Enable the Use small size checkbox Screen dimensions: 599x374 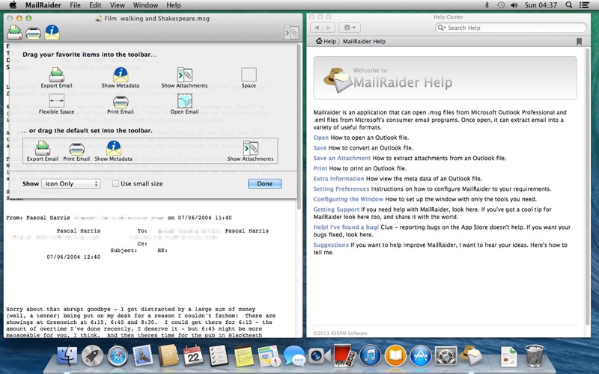(115, 183)
